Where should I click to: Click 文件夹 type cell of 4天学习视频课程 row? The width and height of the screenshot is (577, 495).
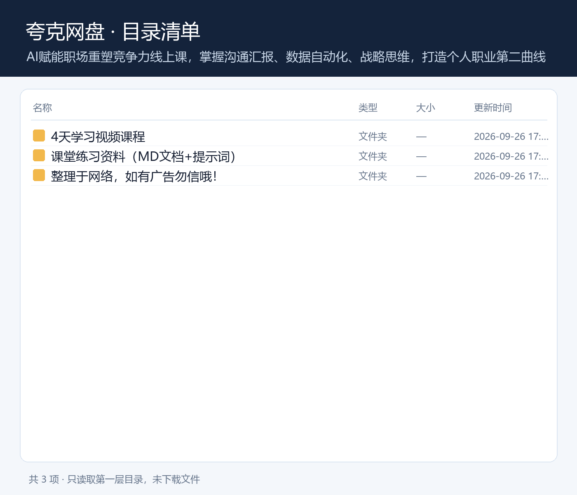click(373, 136)
